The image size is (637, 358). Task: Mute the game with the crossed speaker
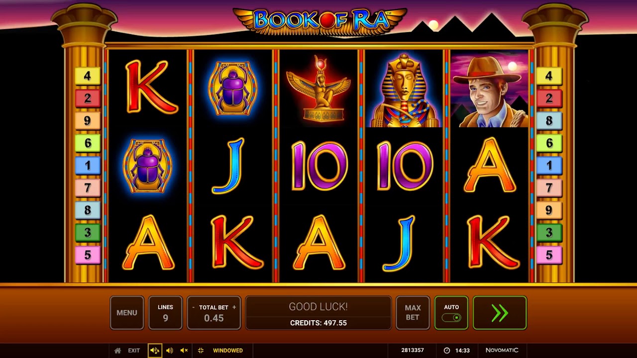184,351
